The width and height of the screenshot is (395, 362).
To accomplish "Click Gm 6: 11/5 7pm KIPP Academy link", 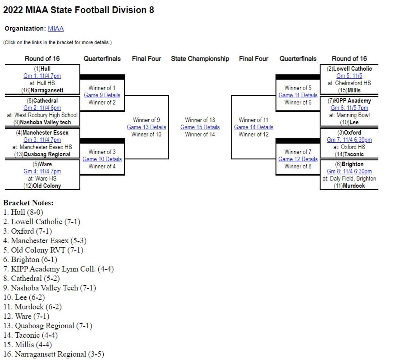I will (349, 108).
